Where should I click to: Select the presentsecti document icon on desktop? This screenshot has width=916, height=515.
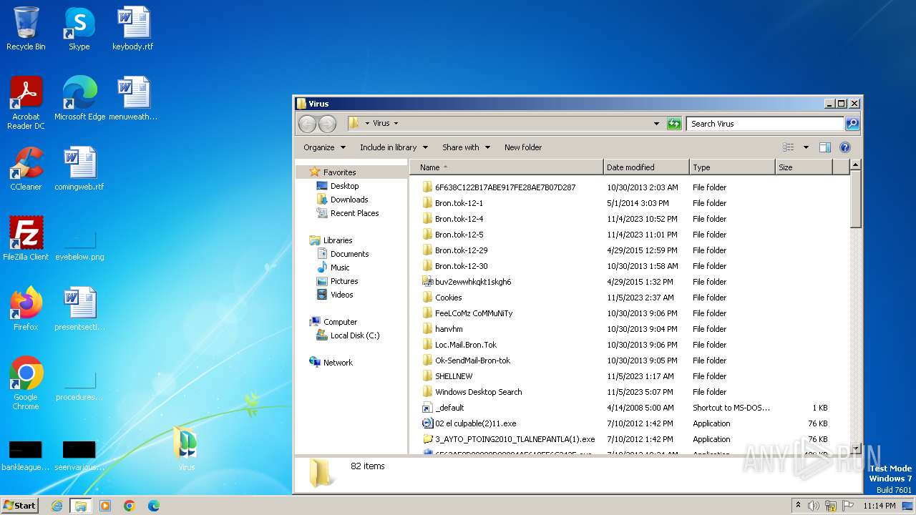pyautogui.click(x=79, y=308)
